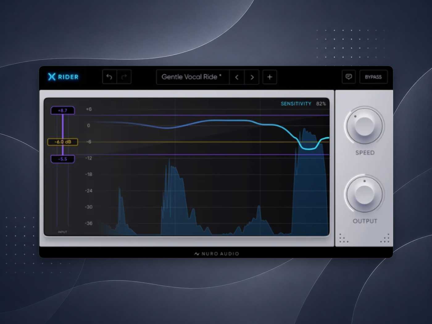
Task: Click the undo arrow icon
Action: click(109, 77)
